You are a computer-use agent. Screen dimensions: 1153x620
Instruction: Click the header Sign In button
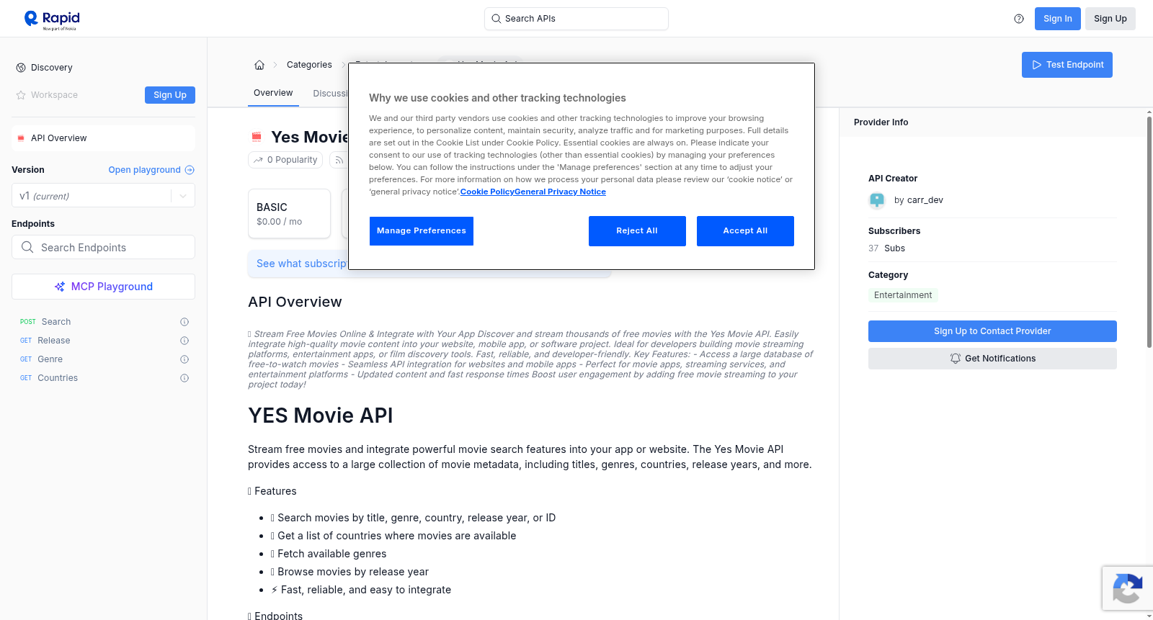pos(1058,19)
